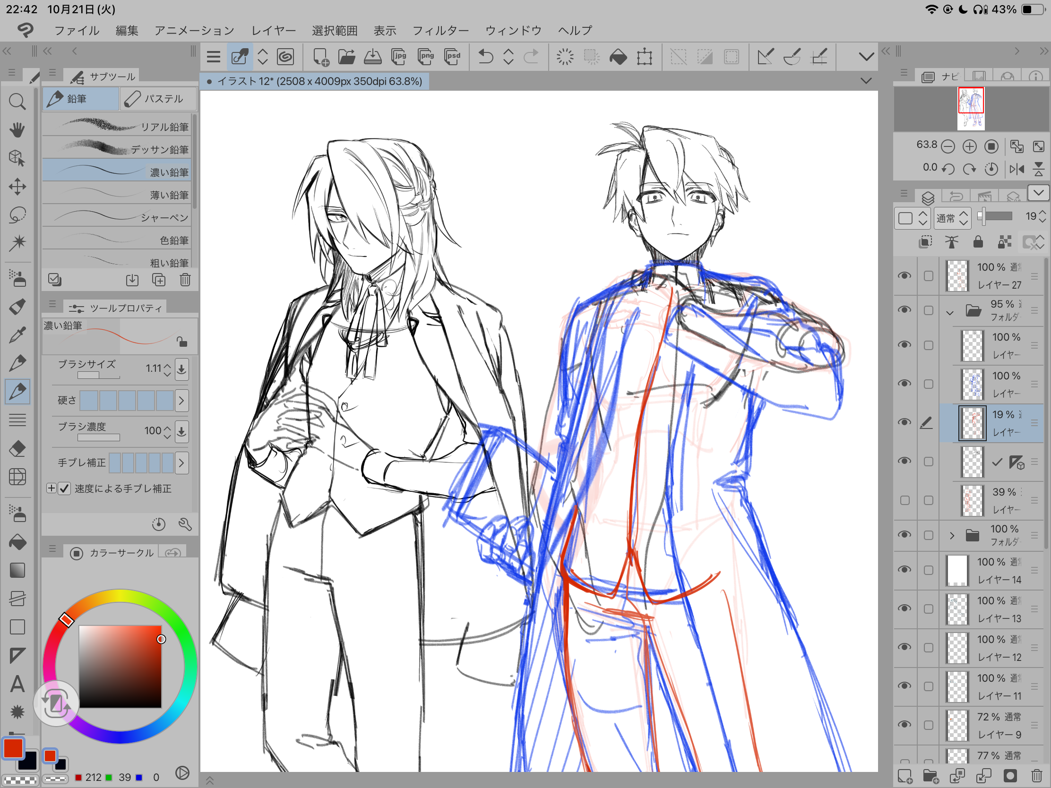
Task: Uncheck 速度による手ブレ補正 checkbox
Action: [x=65, y=488]
